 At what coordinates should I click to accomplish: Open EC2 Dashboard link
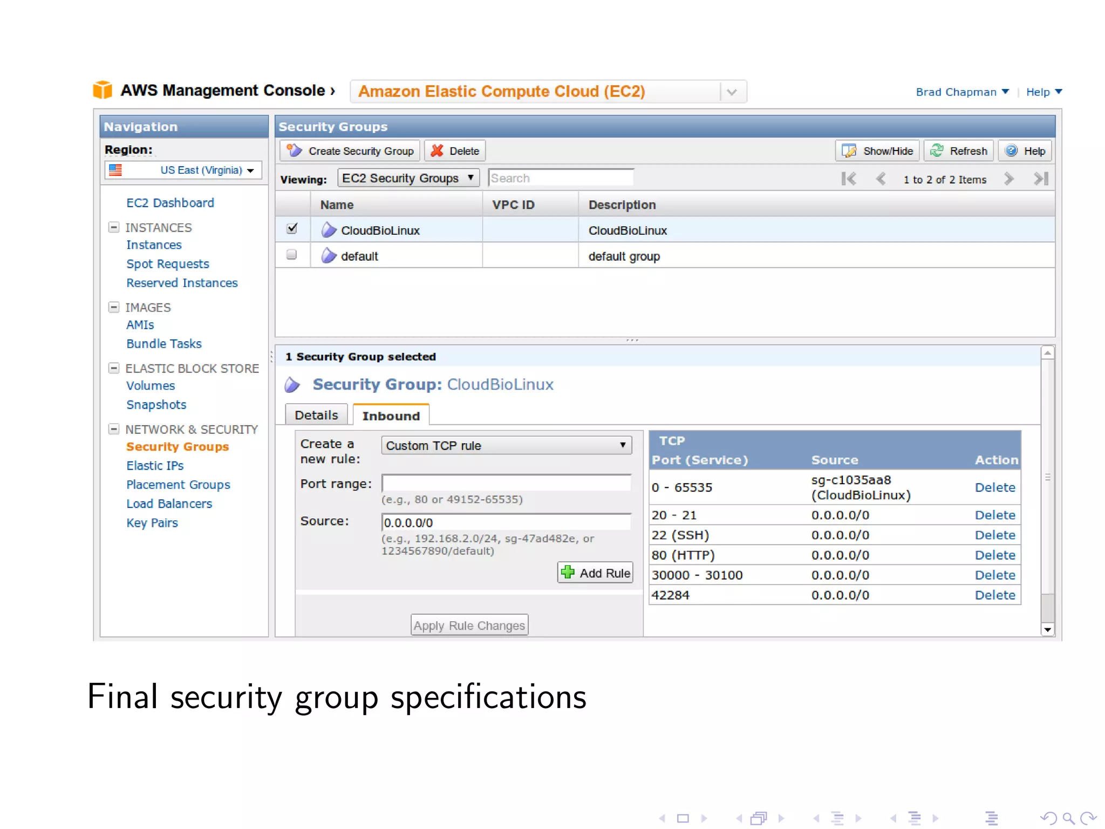coord(170,203)
